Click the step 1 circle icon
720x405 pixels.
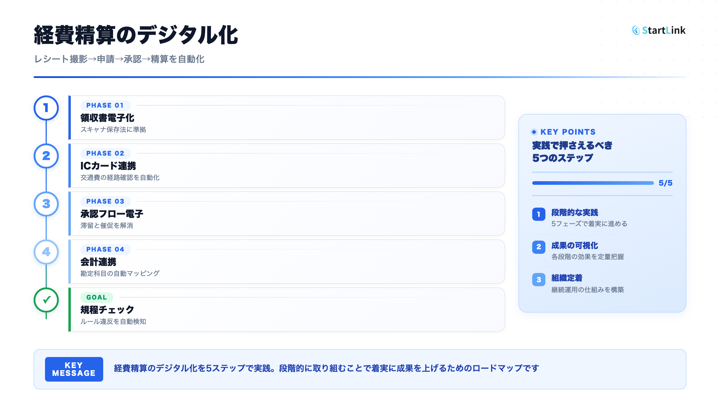click(x=46, y=108)
